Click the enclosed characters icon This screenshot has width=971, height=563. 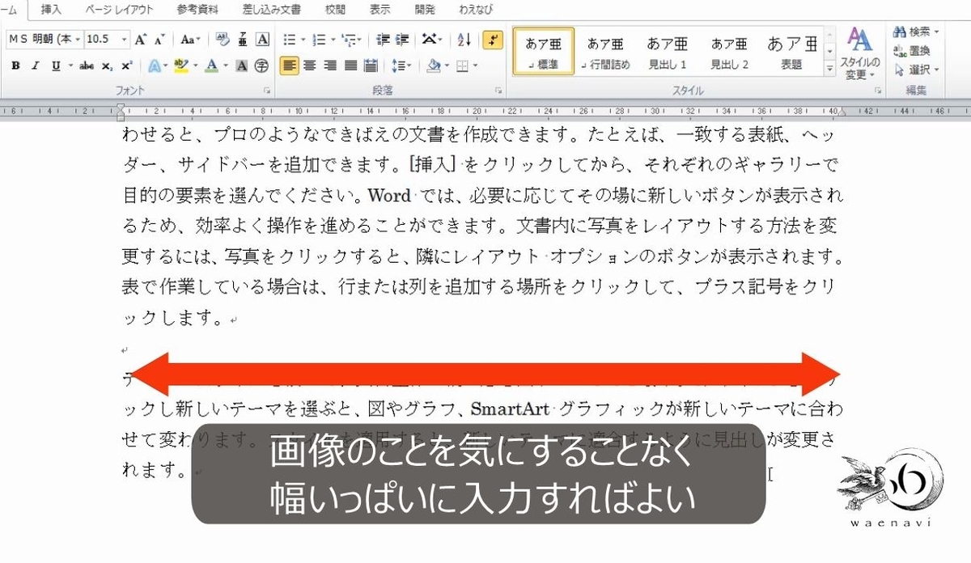pos(261,66)
